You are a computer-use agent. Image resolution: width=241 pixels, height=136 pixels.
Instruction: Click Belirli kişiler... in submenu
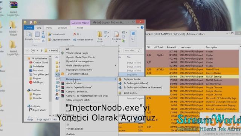coord(130,93)
